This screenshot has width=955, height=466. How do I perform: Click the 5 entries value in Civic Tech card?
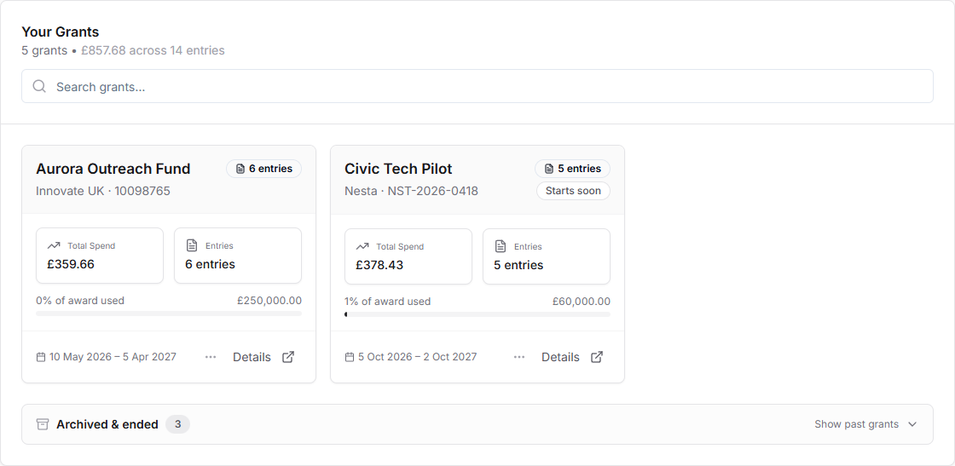point(519,265)
